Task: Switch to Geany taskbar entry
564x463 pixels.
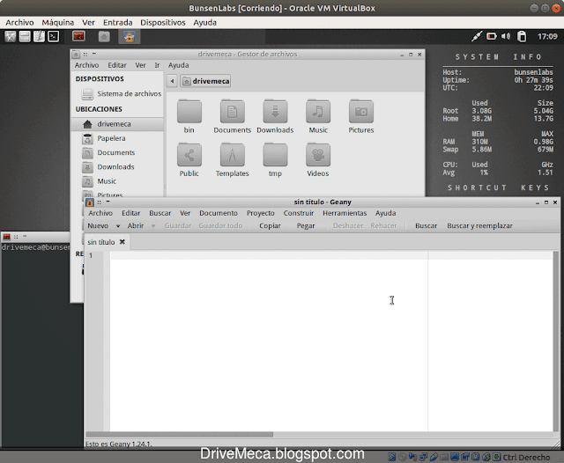Action: (130, 37)
